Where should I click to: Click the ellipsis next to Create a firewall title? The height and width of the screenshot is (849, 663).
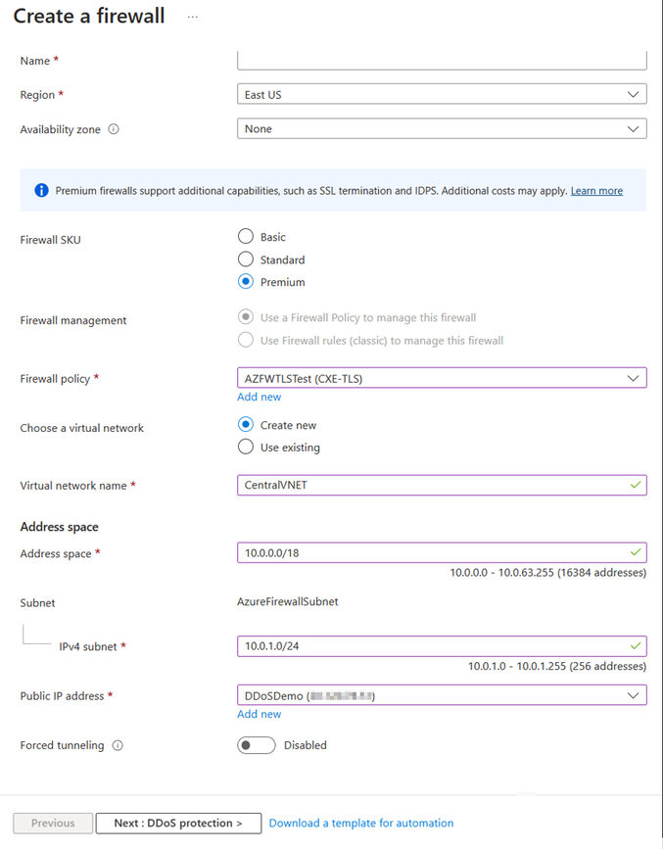[192, 16]
